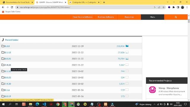
Task: Click downloads chart icon for 8.0.25
Action: [127, 59]
